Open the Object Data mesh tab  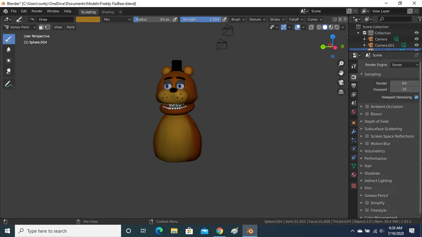354,166
